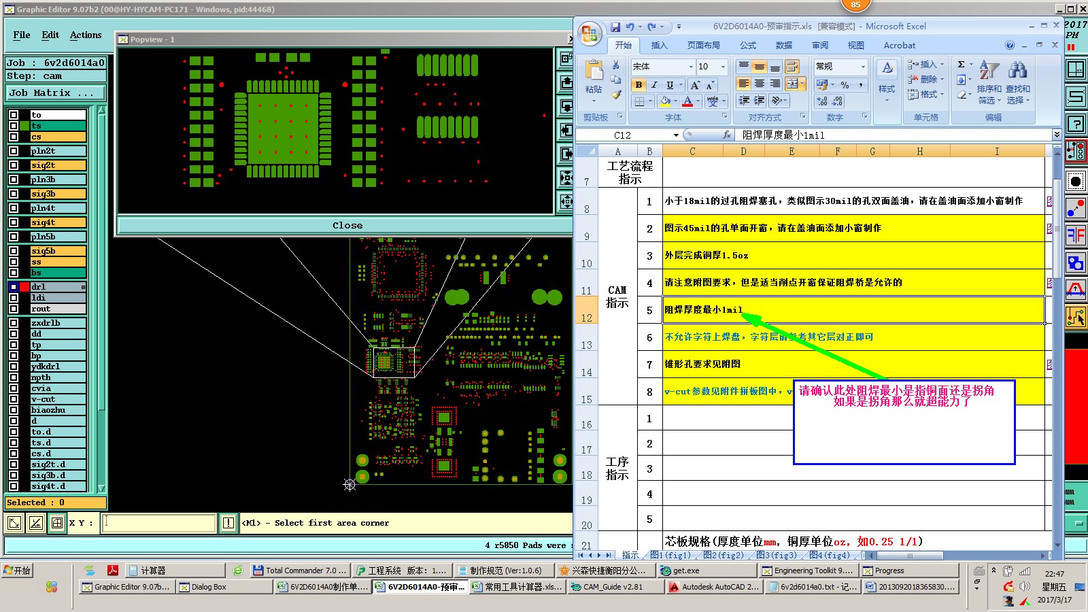Open the number format dropdown (常规)
Image resolution: width=1088 pixels, height=612 pixels.
864,67
